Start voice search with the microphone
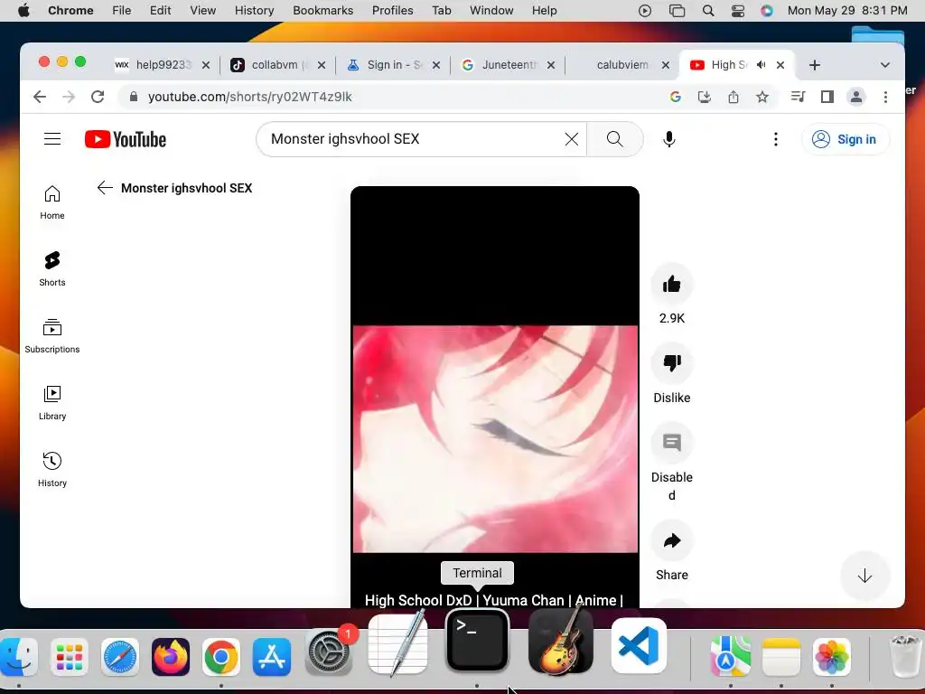925x694 pixels. pyautogui.click(x=669, y=139)
